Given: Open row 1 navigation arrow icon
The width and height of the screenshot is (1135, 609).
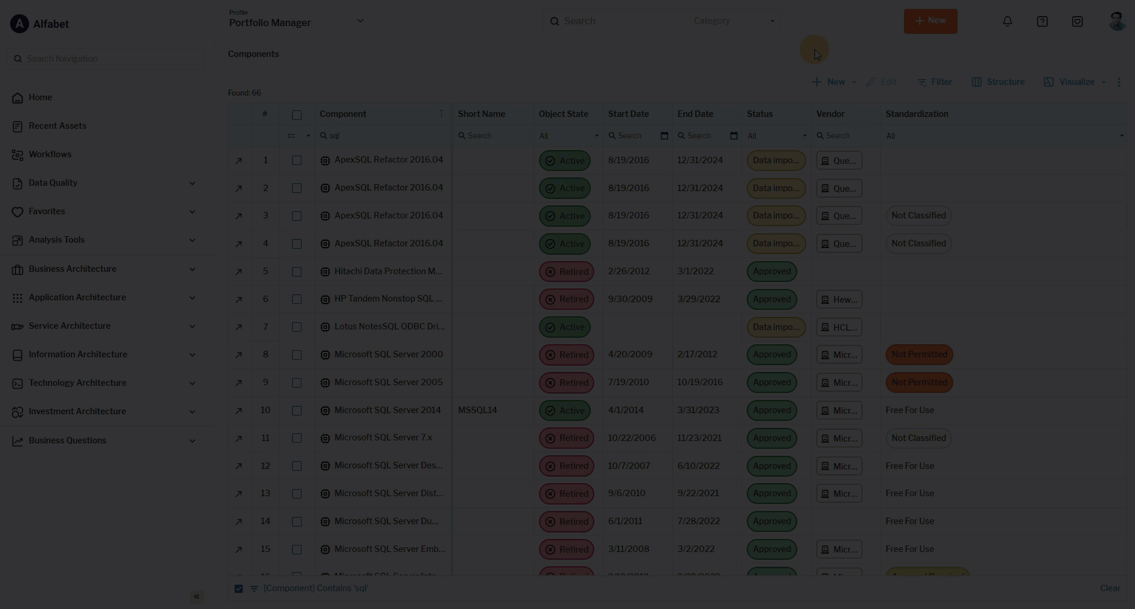Looking at the screenshot, I should (239, 161).
